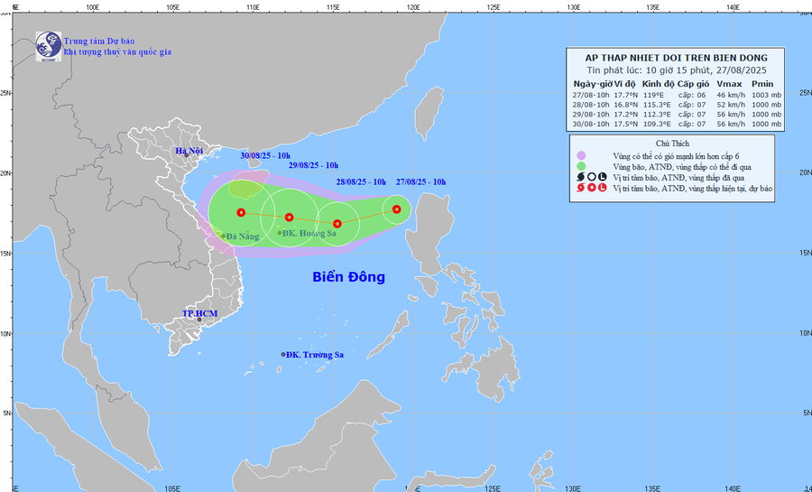Image resolution: width=812 pixels, height=492 pixels.
Task: Select the red storm marker for 30/08/25 - 10h
Action: click(x=241, y=212)
